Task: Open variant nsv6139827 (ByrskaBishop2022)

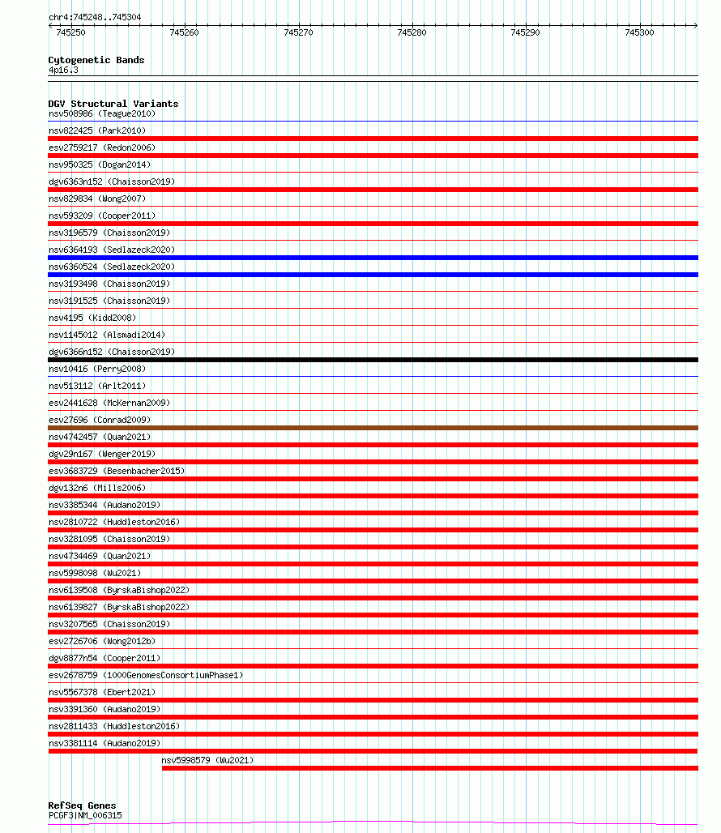Action: click(119, 607)
